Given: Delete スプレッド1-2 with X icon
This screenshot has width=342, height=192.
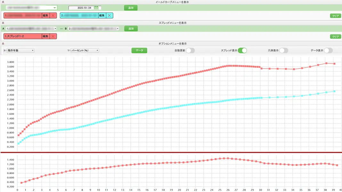Looking at the screenshot, I should (x=53, y=36).
